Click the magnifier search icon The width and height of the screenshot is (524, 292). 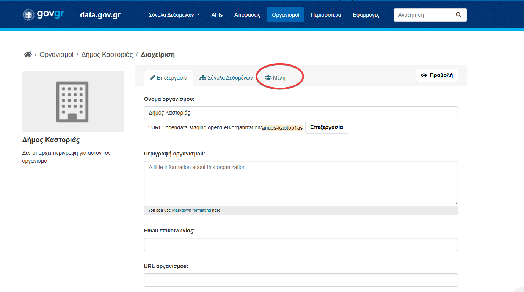pyautogui.click(x=458, y=15)
